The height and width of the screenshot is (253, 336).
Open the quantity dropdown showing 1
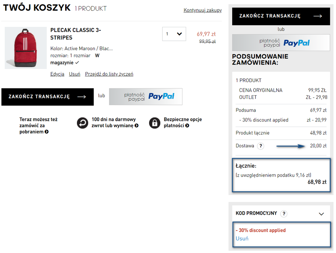click(x=174, y=34)
